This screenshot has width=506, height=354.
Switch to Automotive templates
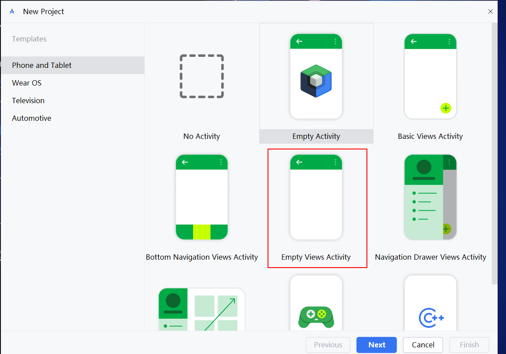click(72, 118)
